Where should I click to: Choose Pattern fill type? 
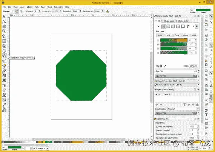click(x=178, y=26)
